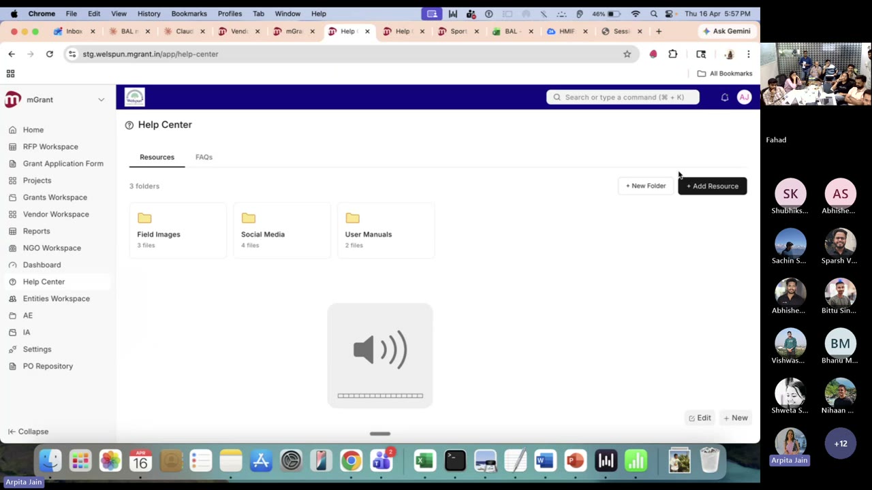The width and height of the screenshot is (872, 490).
Task: Click the audio progress bar below the speaker icon
Action: pyautogui.click(x=380, y=395)
